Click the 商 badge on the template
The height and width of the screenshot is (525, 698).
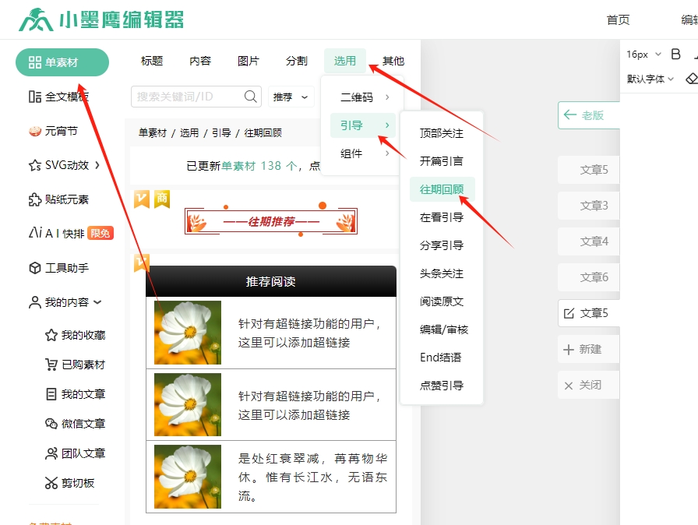point(162,199)
